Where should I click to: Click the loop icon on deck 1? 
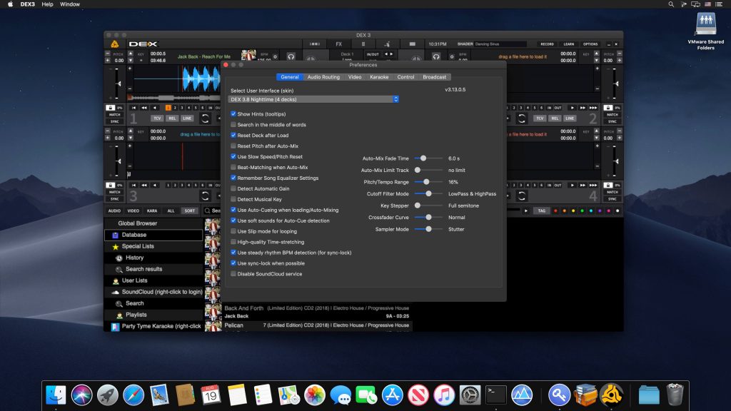[205, 118]
